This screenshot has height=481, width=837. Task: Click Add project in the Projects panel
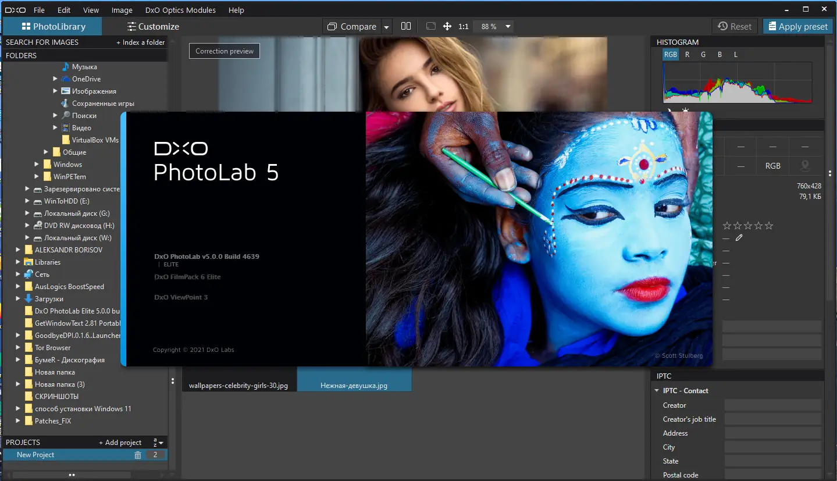click(x=120, y=442)
